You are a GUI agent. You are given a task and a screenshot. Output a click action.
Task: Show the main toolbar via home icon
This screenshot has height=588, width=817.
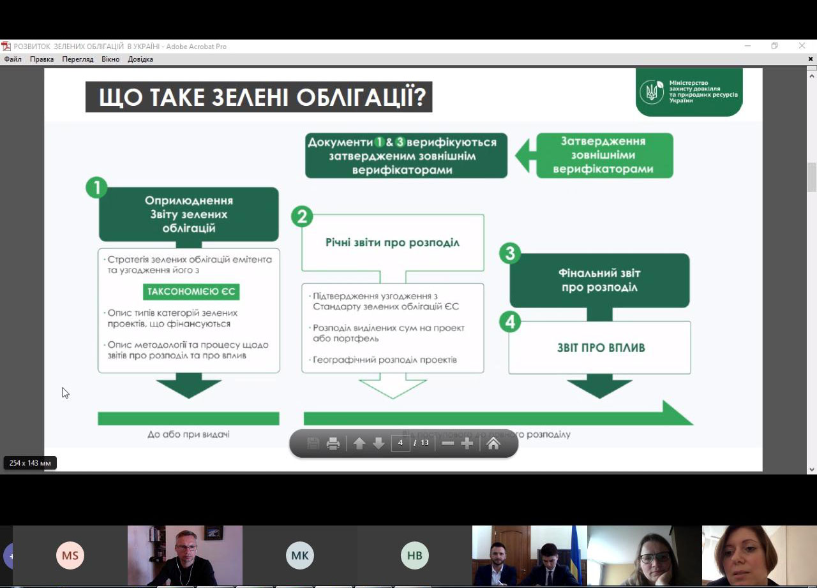click(x=493, y=443)
